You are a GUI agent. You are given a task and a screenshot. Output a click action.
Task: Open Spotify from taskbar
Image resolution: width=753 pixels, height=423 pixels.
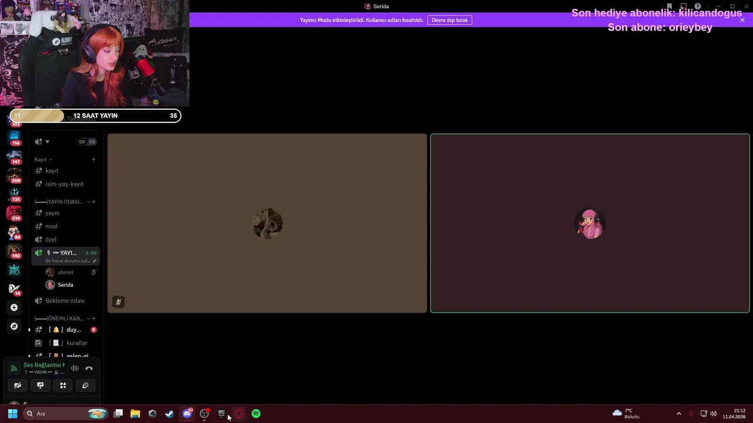click(x=256, y=414)
